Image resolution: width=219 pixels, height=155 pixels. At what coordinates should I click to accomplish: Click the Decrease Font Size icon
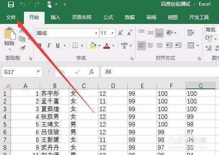click(x=130, y=33)
